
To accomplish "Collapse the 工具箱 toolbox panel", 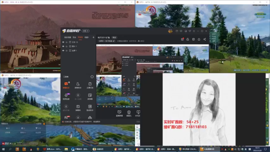I will [92, 77].
